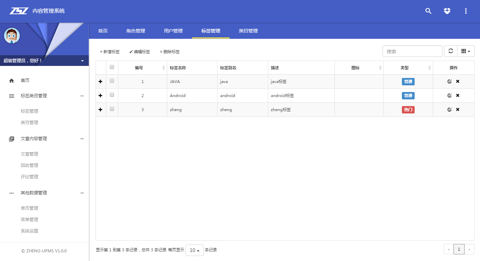
Task: Click the library icon beside 文章内容管理
Action: click(x=11, y=139)
